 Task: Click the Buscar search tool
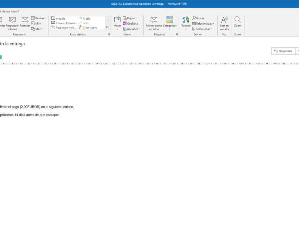(198, 18)
